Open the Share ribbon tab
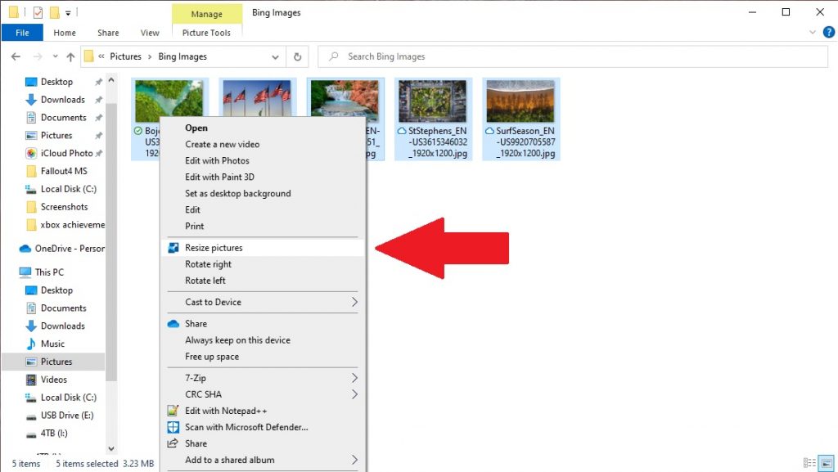Screen dimensions: 838x472 point(108,33)
